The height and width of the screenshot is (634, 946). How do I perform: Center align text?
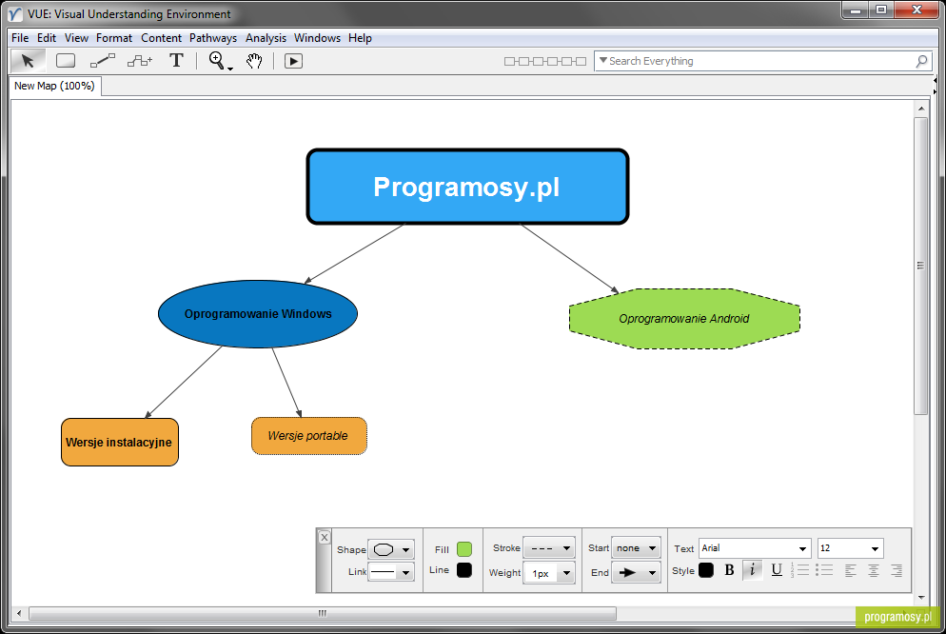click(x=874, y=570)
